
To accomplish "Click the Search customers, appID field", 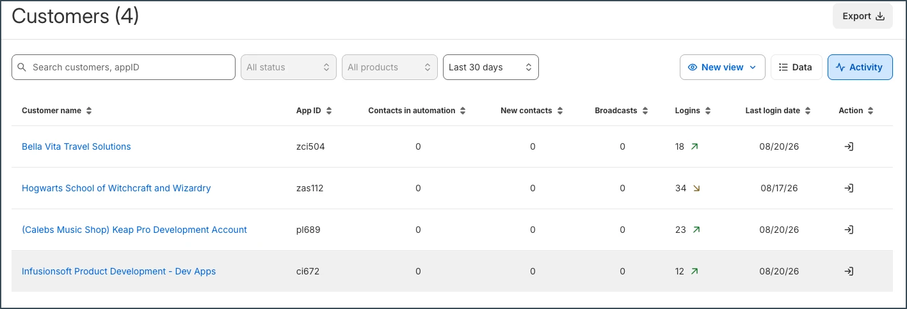I will [124, 67].
